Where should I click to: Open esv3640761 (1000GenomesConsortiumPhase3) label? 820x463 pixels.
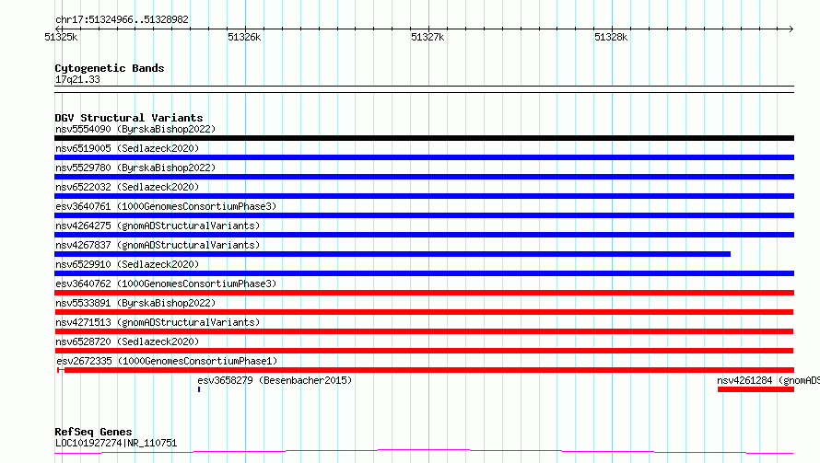coord(166,206)
